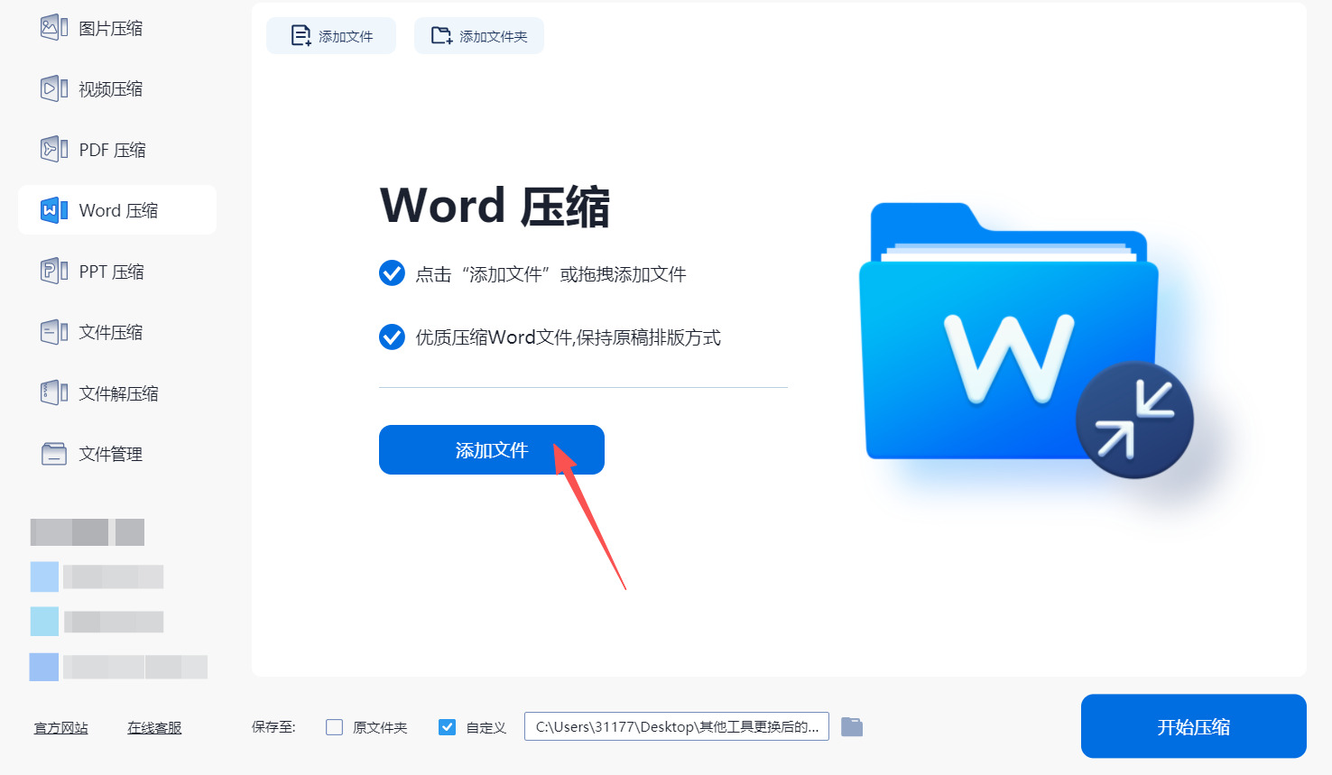
Task: Select Word 压缩 section
Action: [x=117, y=210]
